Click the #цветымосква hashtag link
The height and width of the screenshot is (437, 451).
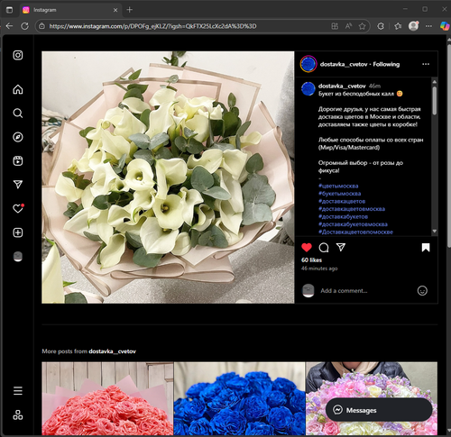[x=338, y=186]
